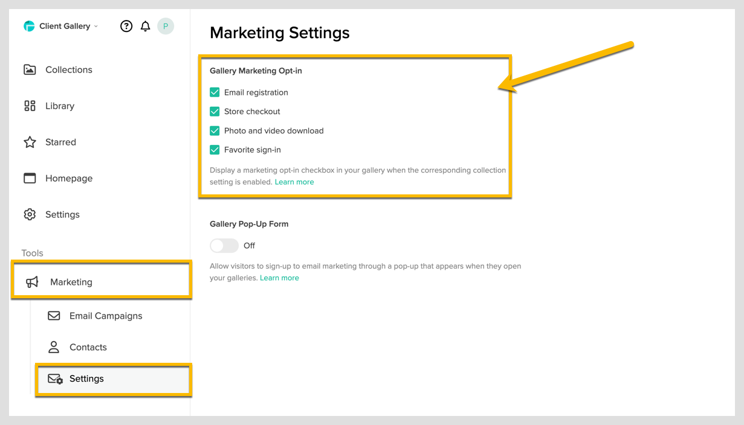The width and height of the screenshot is (744, 425).
Task: Click the Client Gallery name text
Action: click(x=65, y=26)
